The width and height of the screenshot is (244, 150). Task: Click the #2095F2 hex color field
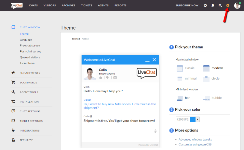[183, 119]
